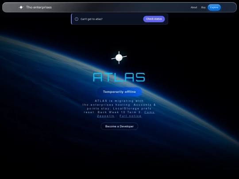This screenshot has height=179, width=239.
Task: Open the Camp Zeppelin link
Action: 126,114
